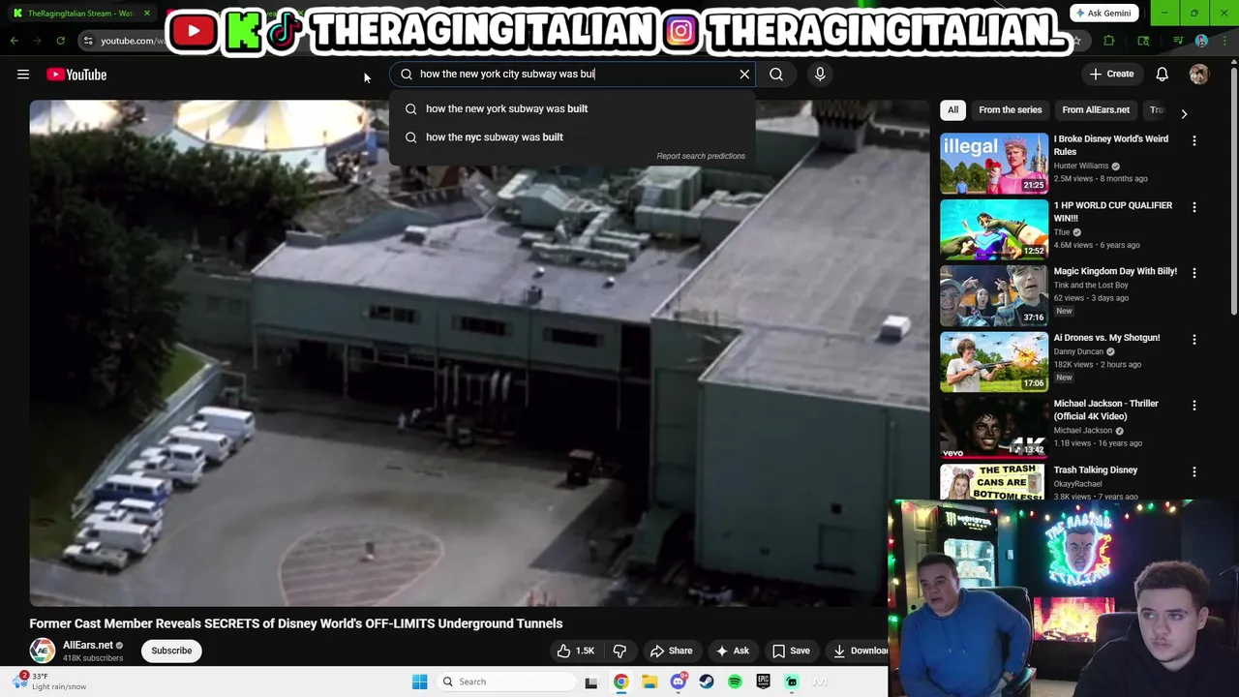Open the Windows Start button
1239x697 pixels.
pos(419,682)
